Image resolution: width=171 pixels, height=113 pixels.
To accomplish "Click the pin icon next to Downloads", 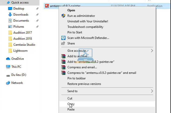I will [37, 15].
